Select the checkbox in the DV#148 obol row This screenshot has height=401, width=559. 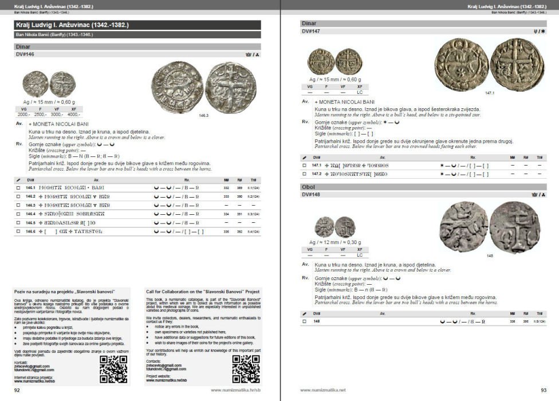pos(305,321)
